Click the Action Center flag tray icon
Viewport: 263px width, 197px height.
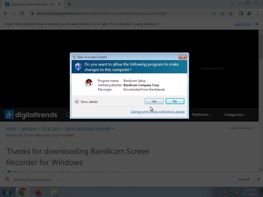point(224,192)
